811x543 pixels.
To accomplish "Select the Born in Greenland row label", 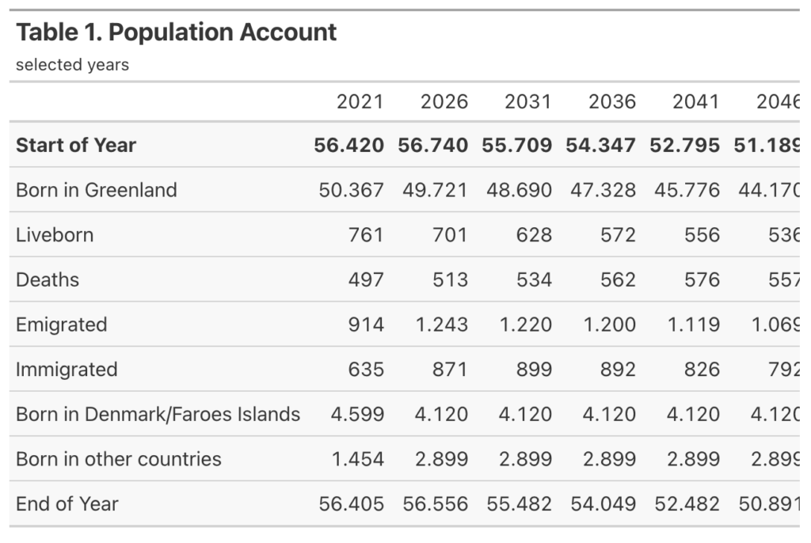I will pos(97,190).
